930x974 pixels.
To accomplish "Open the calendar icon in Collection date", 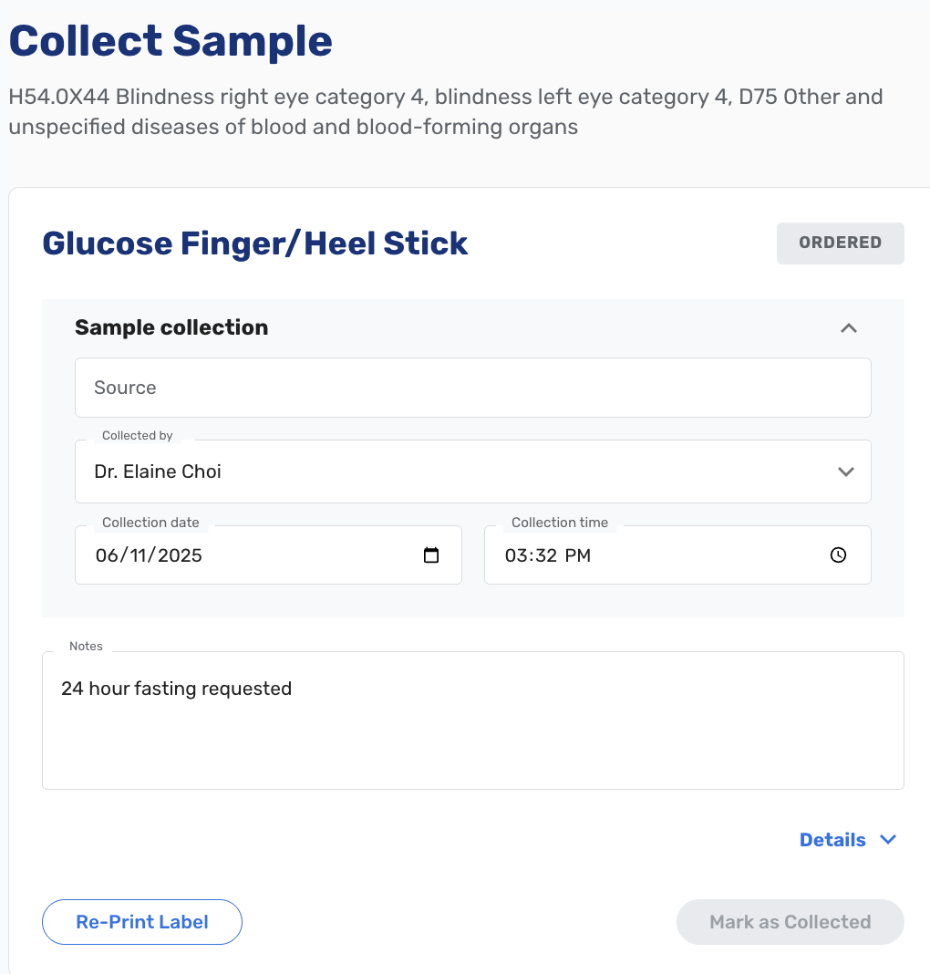I will (x=430, y=554).
